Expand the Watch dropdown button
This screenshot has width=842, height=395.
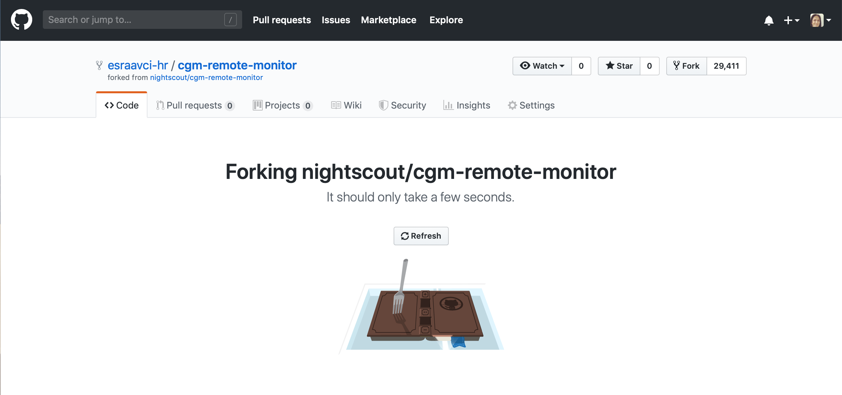[542, 66]
